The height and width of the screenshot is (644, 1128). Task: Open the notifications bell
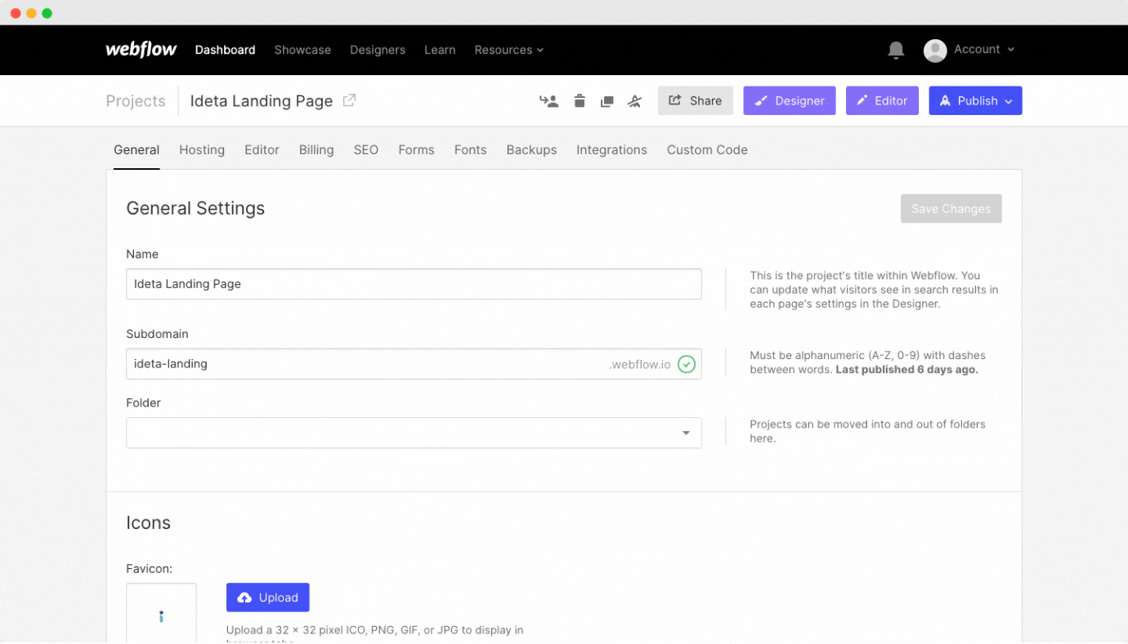[896, 50]
